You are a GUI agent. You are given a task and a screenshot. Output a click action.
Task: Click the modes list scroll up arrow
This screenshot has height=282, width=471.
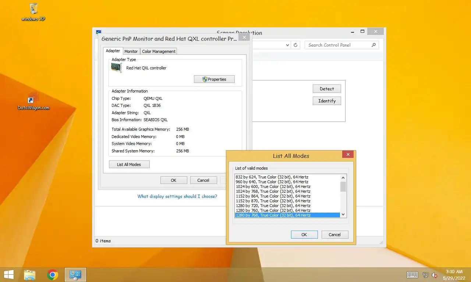pos(343,177)
